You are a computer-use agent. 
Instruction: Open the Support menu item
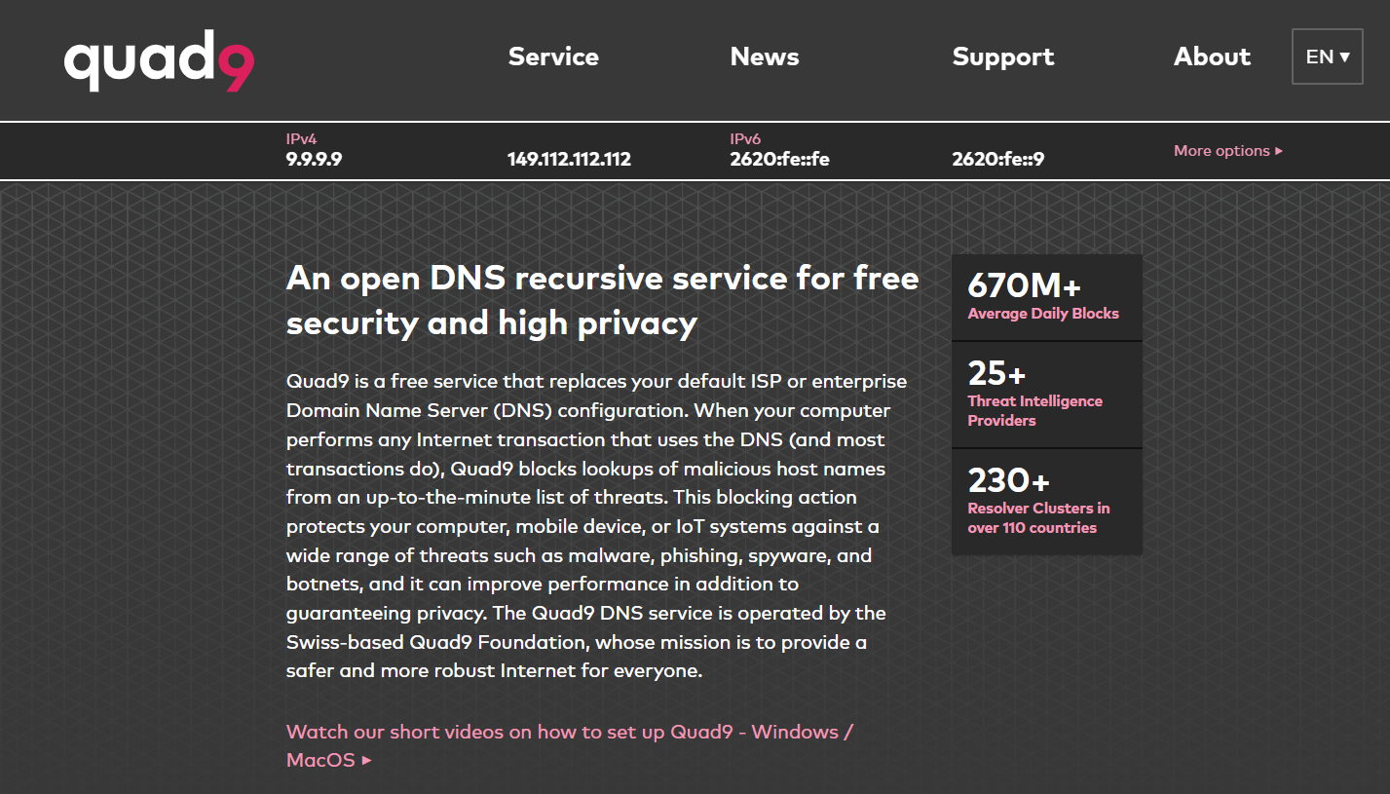pos(1003,57)
